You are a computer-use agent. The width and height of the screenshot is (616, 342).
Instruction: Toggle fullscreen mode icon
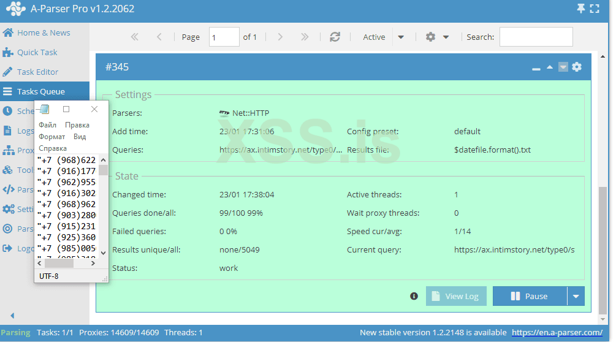point(595,8)
